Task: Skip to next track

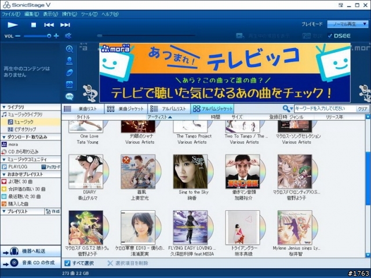Action: 65,24
